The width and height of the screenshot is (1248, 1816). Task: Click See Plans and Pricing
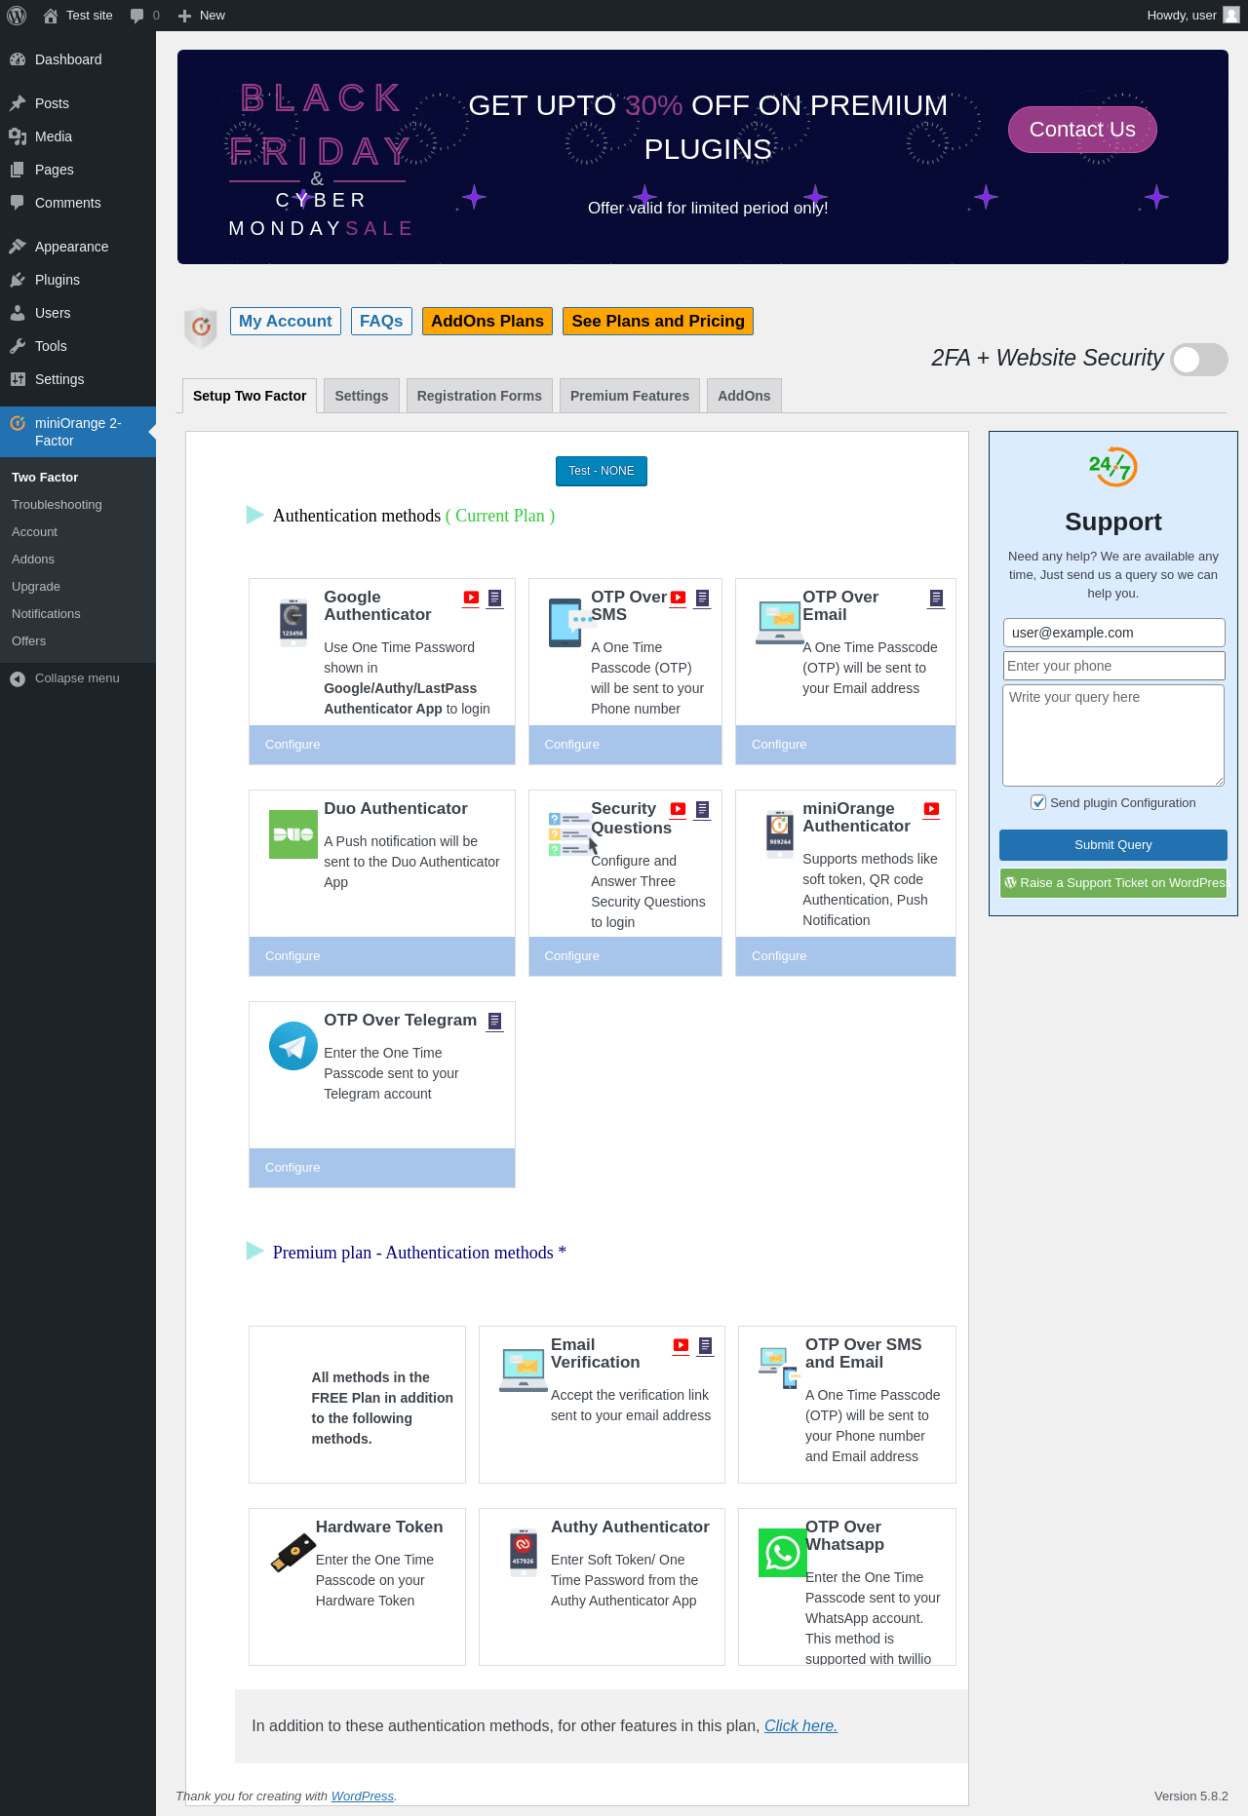[658, 321]
